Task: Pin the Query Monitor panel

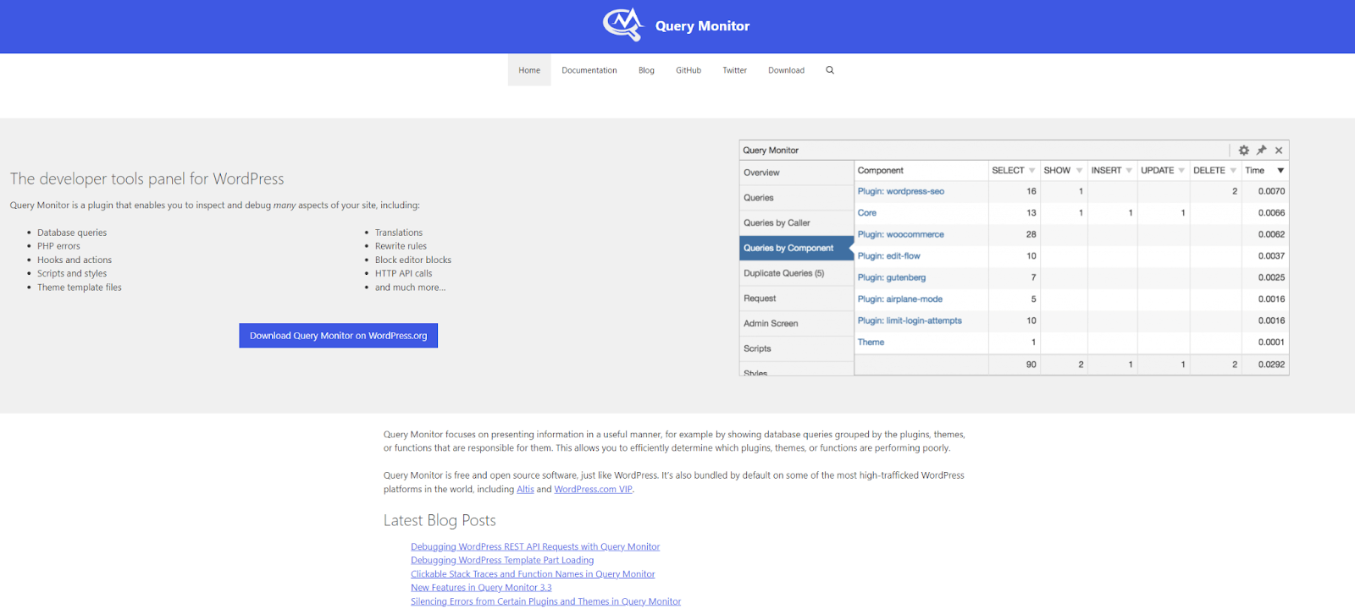Action: point(1261,150)
